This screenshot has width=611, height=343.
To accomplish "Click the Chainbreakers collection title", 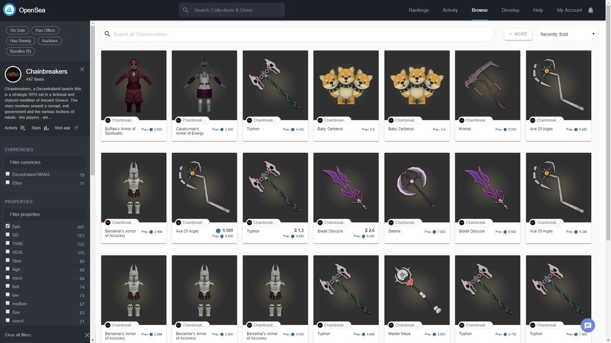I will (47, 72).
